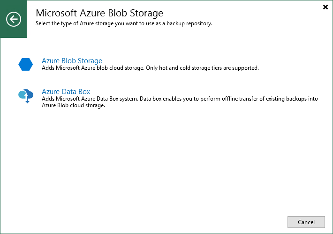Click the blue hexagon Azure Blob Storage icon
The image size is (333, 234).
tap(25, 65)
